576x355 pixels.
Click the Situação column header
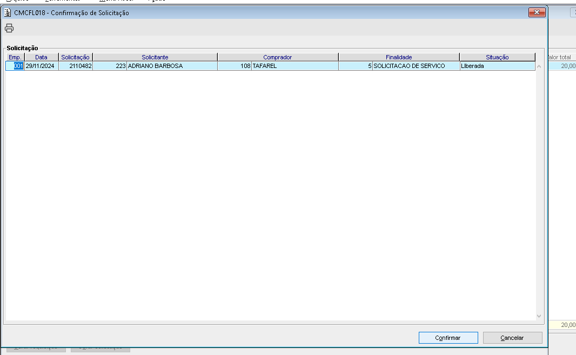[x=497, y=57]
